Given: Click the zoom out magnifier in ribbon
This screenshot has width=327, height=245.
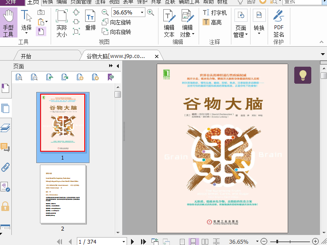Looking at the screenshot, I should point(105,13).
